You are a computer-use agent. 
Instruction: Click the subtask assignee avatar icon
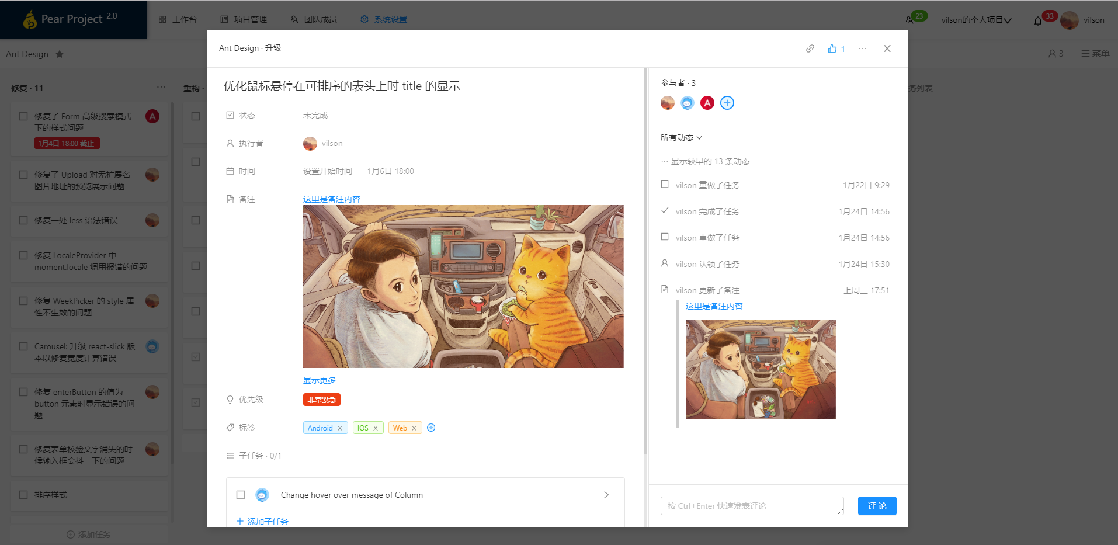point(262,495)
